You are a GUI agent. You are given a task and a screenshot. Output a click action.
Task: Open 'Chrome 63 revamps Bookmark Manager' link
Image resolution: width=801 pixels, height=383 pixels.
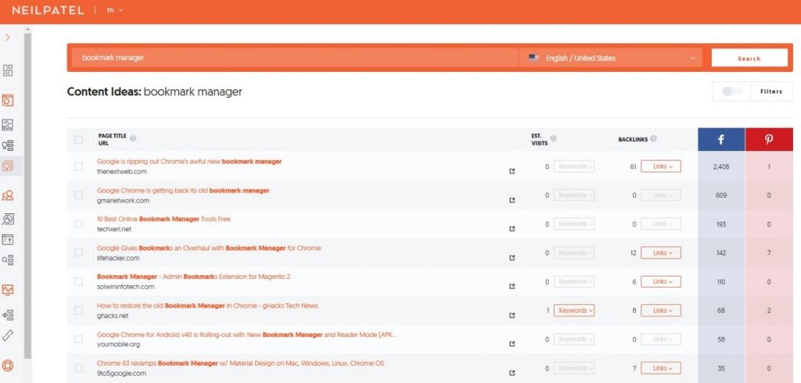241,363
